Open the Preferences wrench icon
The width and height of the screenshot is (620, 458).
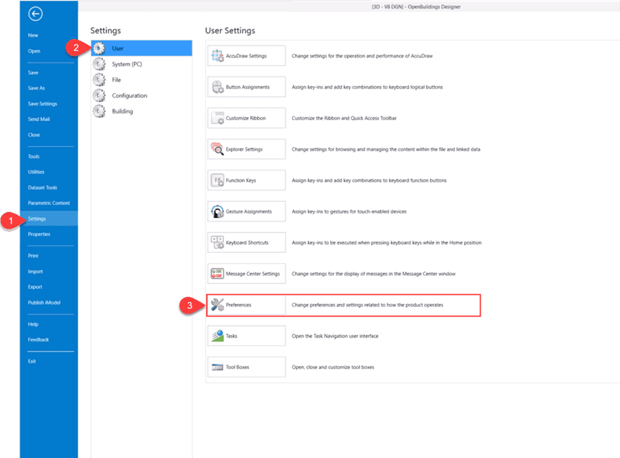[x=217, y=305]
